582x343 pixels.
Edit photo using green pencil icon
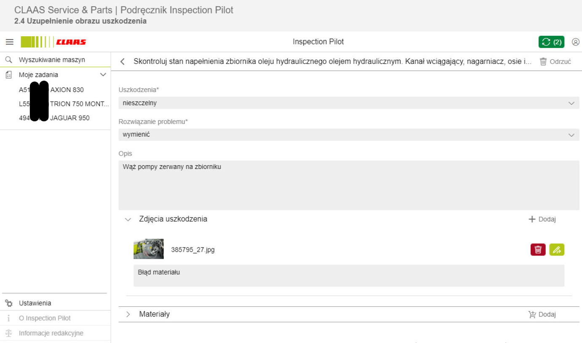tap(557, 250)
